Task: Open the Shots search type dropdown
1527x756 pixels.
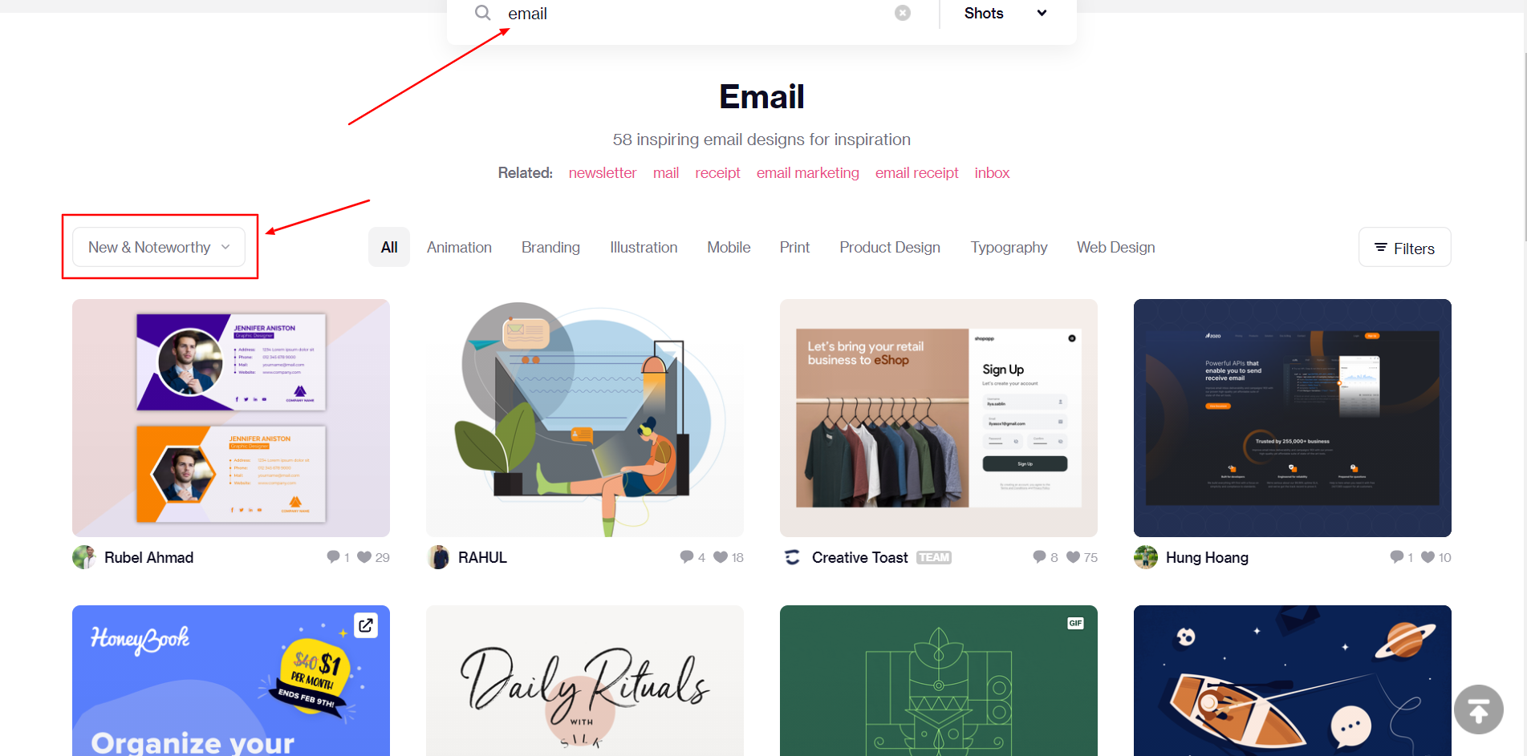Action: tap(1006, 13)
